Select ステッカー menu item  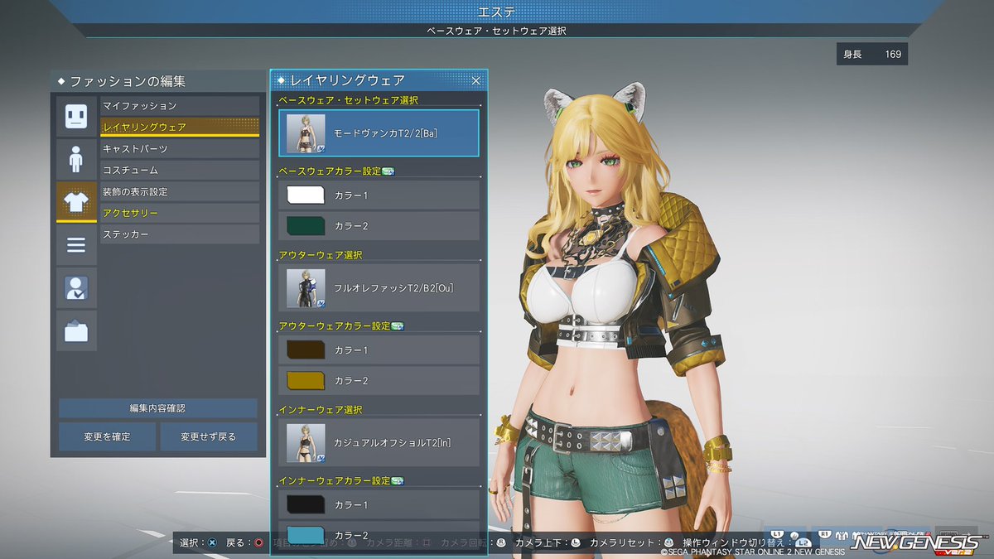(x=180, y=234)
